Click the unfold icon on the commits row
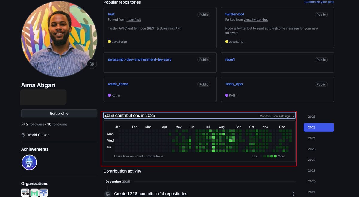This screenshot has width=359, height=197. 293,194
